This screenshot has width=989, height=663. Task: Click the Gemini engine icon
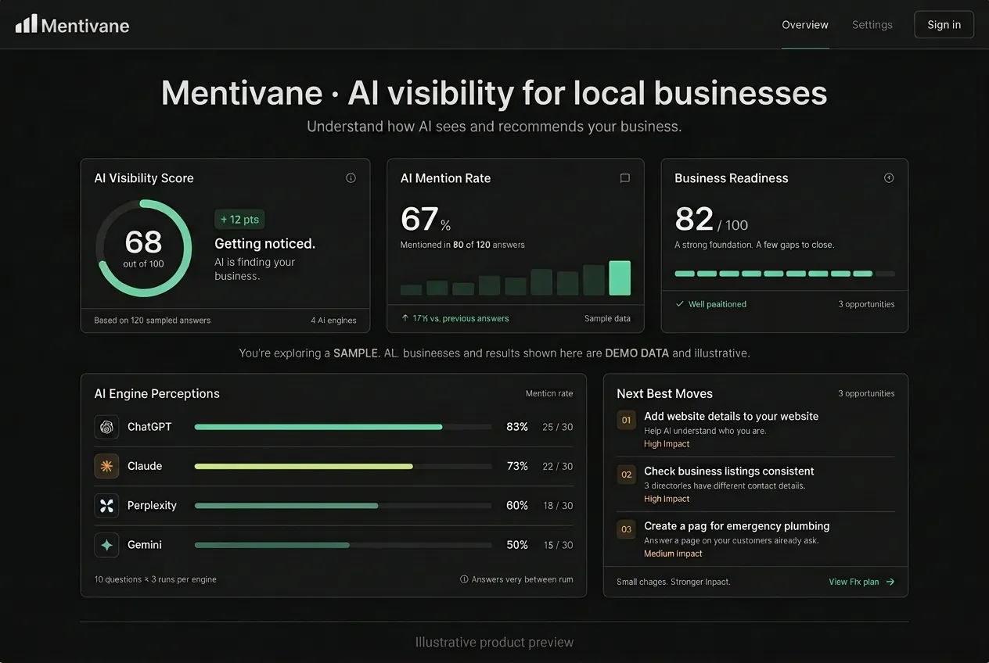point(106,545)
